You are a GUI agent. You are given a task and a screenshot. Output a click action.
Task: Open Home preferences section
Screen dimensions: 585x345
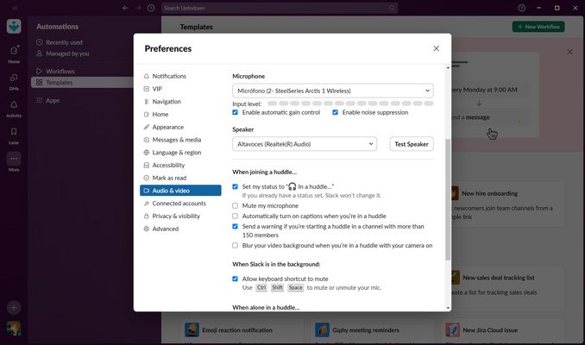coord(180,114)
